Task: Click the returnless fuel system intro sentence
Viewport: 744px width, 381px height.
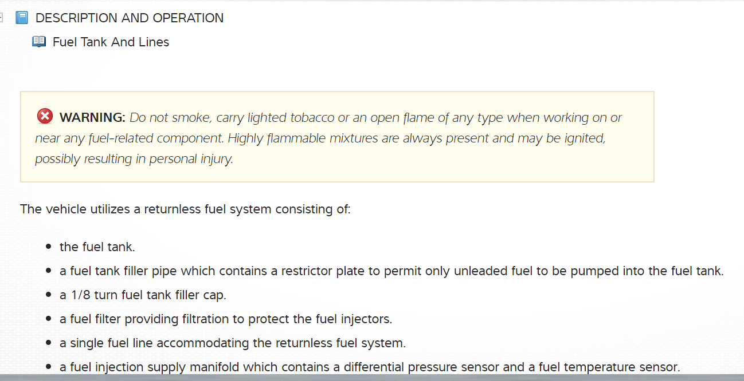Action: [185, 209]
